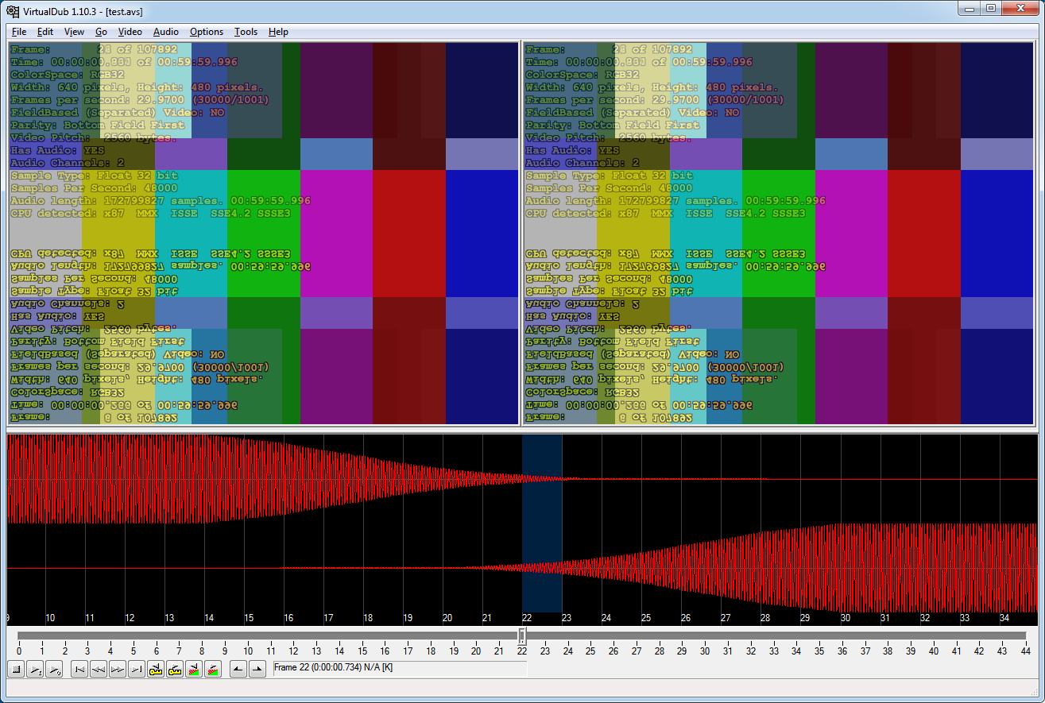Click the Play input video button
Viewport: 1045px width, 703px height.
coord(35,669)
